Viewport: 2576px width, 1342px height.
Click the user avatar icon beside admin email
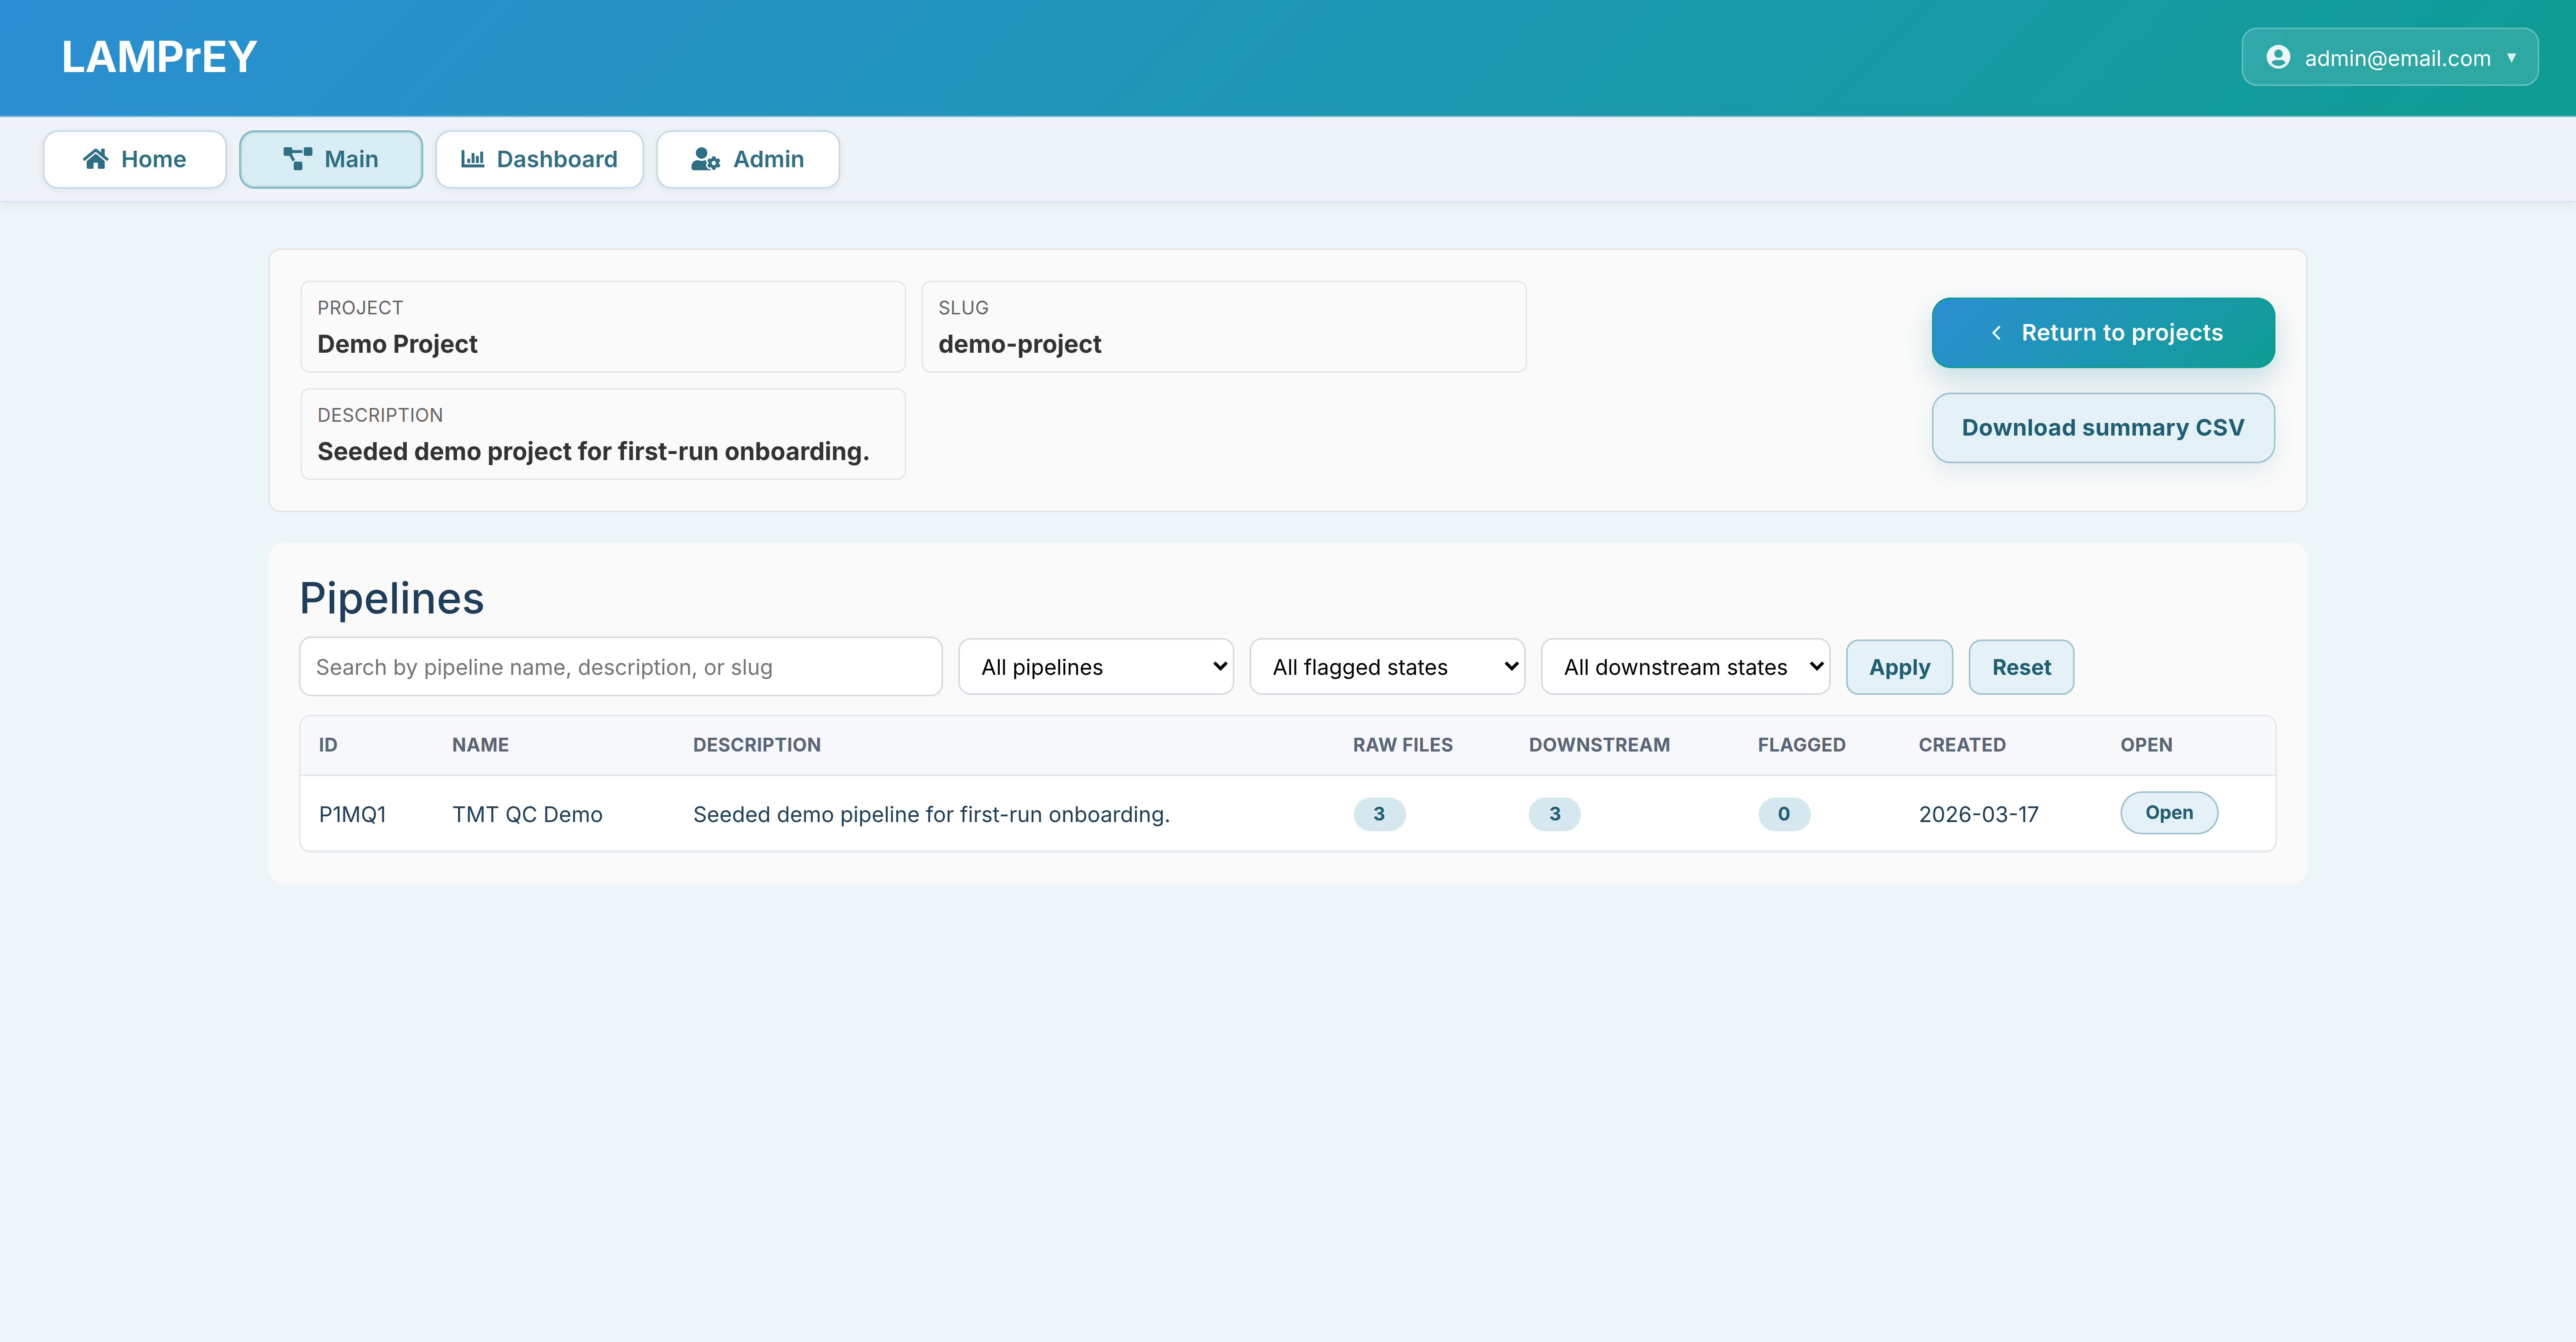tap(2278, 57)
